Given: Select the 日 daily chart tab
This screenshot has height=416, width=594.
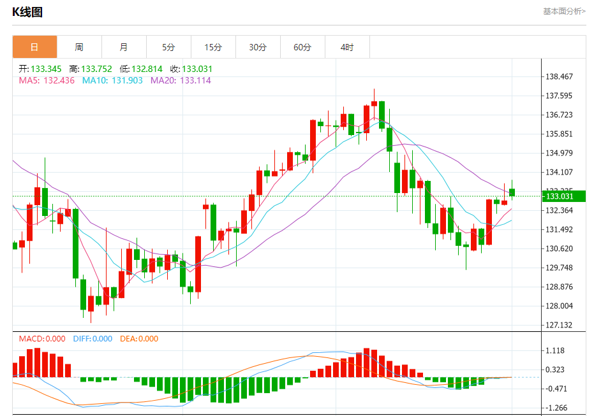Looking at the screenshot, I should [x=34, y=47].
